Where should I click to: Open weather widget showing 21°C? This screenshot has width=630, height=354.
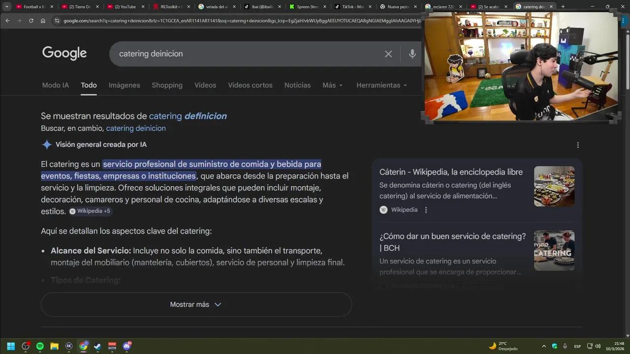coord(503,346)
